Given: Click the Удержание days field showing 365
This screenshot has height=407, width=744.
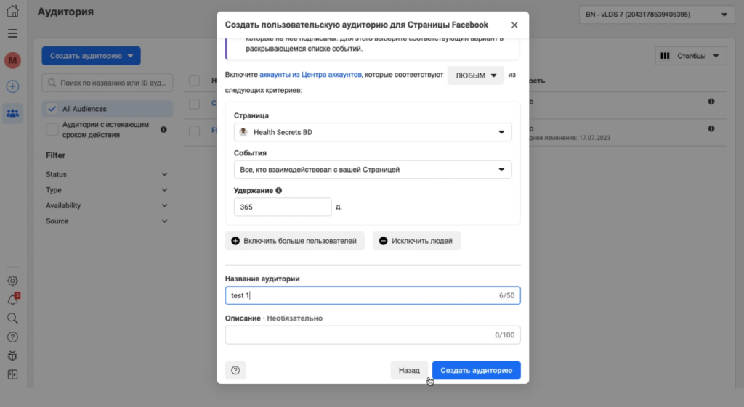Looking at the screenshot, I should (x=283, y=207).
